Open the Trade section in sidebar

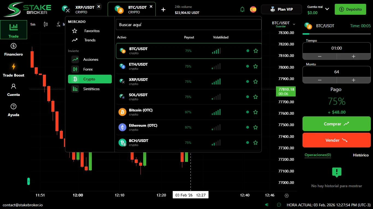[13, 30]
